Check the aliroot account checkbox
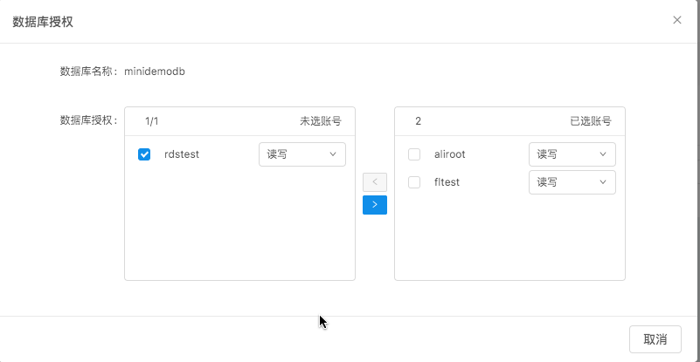The image size is (700, 362). pyautogui.click(x=415, y=154)
